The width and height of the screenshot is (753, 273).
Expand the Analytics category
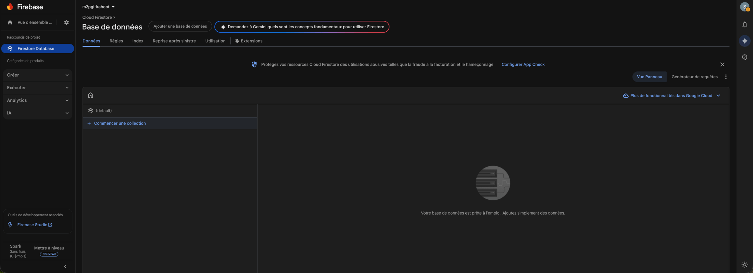coord(38,100)
